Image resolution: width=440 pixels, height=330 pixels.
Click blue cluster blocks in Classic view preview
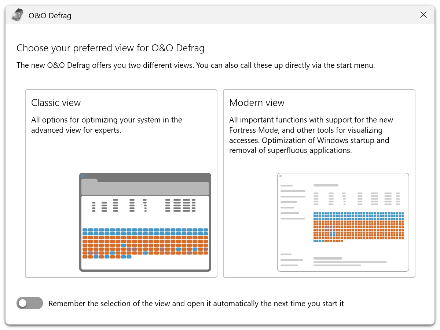[x=145, y=232]
